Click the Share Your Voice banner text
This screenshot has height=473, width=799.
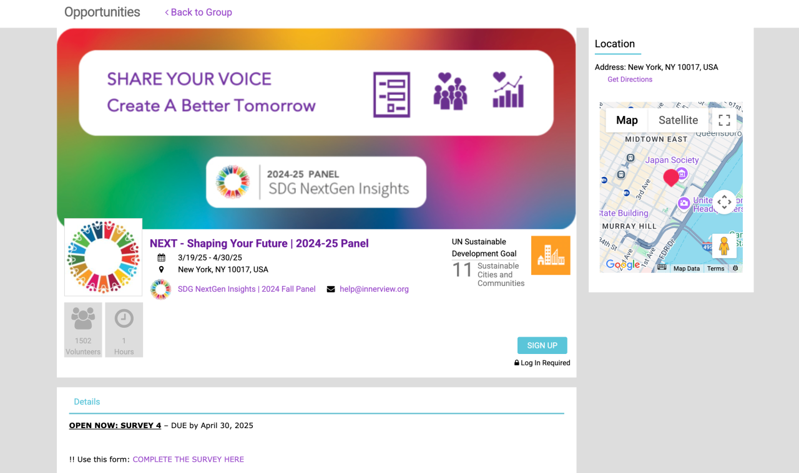point(189,79)
